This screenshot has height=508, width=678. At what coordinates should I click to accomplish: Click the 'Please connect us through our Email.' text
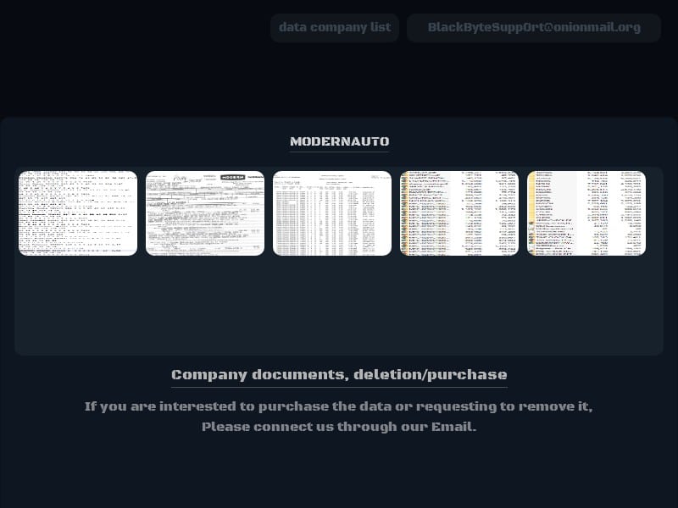pyautogui.click(x=339, y=427)
